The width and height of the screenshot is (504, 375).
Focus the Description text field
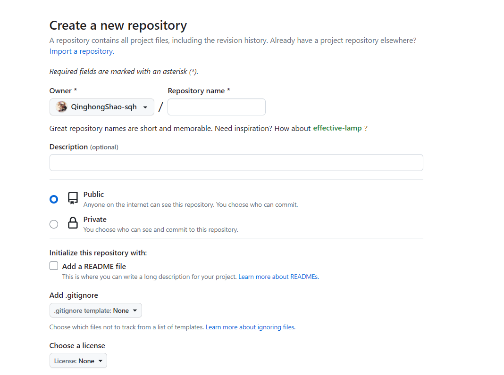[236, 163]
